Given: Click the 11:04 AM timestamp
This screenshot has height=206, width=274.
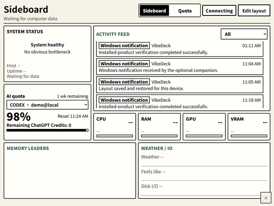Looking at the screenshot, I should [251, 64].
